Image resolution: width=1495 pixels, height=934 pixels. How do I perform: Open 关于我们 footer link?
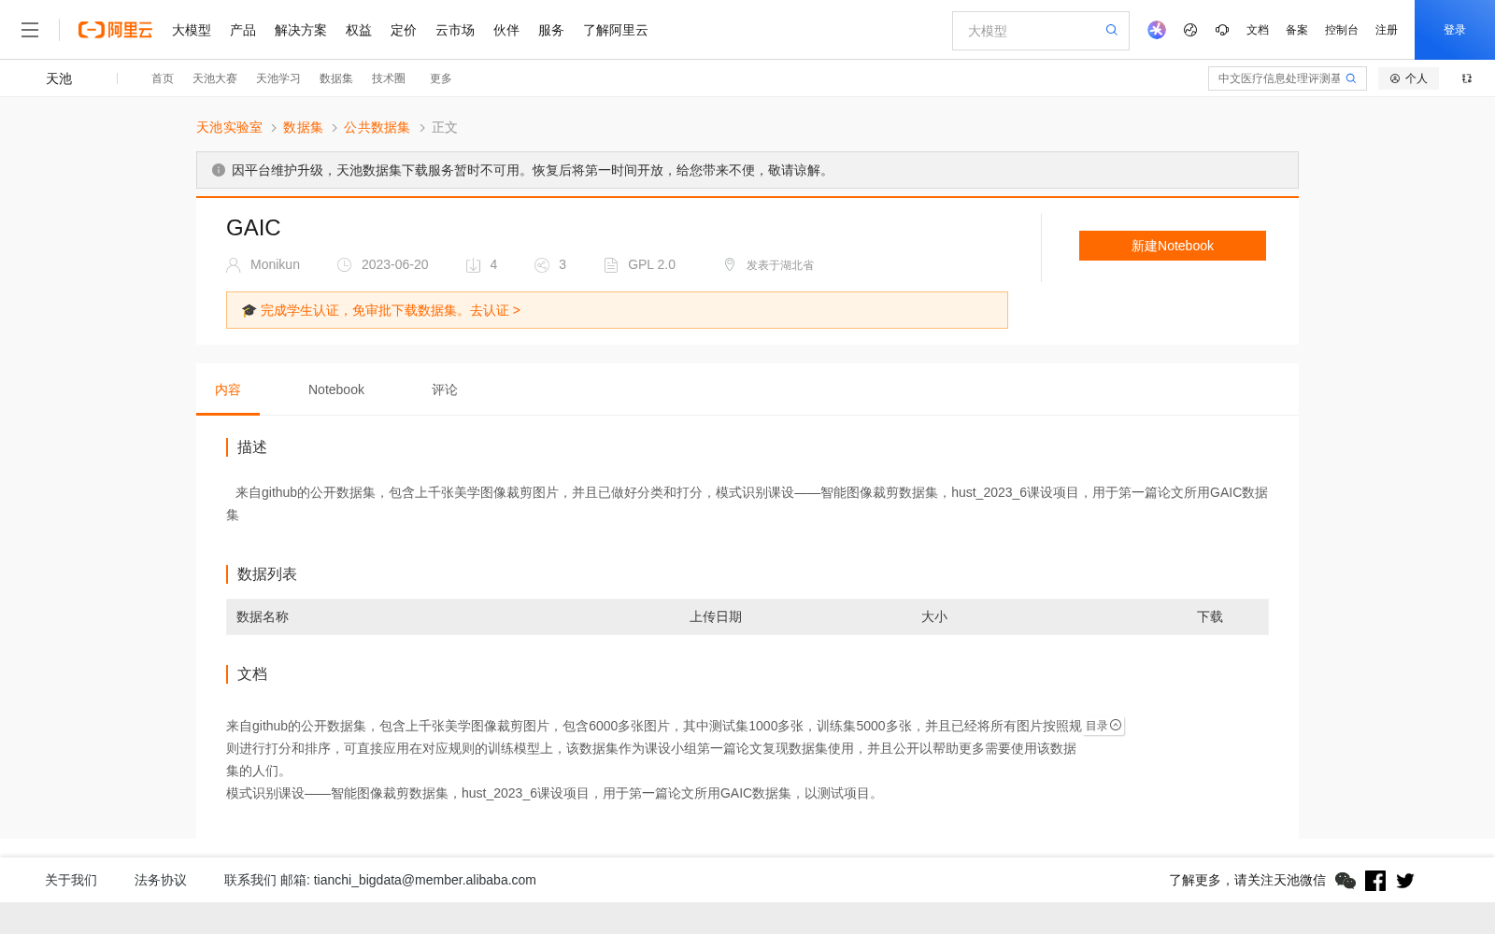[71, 880]
